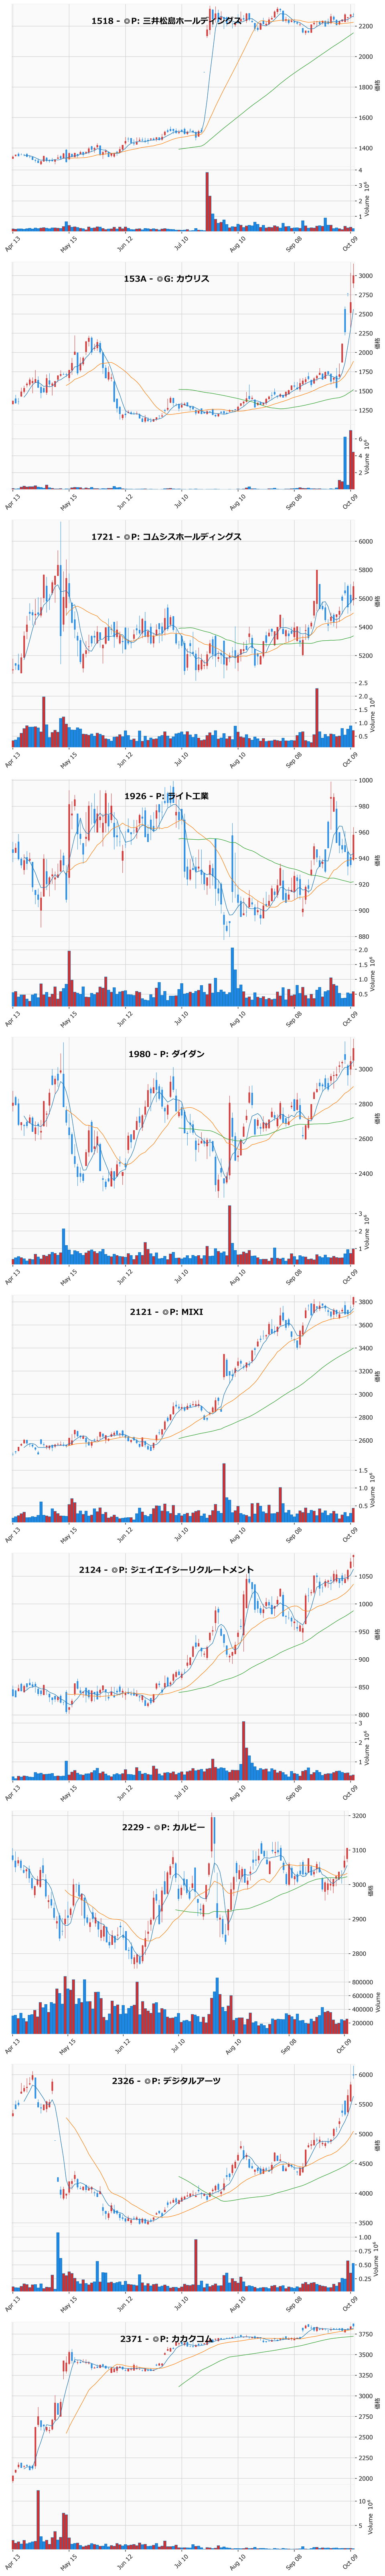385x2576 pixels.
Task: Select the 153A カウリス chart title
Action: [166, 279]
